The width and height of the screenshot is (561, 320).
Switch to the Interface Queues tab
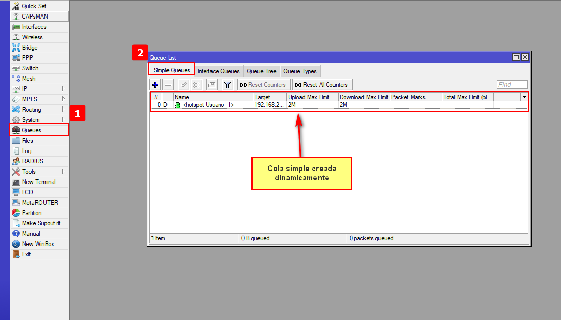[218, 71]
